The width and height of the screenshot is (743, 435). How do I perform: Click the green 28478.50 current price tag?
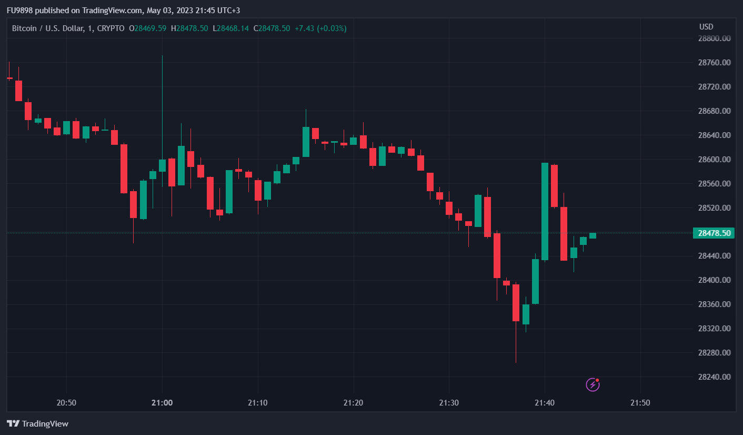click(x=714, y=233)
